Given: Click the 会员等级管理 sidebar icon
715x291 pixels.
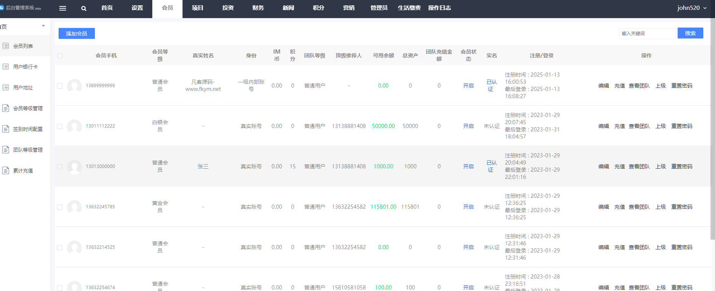Looking at the screenshot, I should click(x=6, y=108).
